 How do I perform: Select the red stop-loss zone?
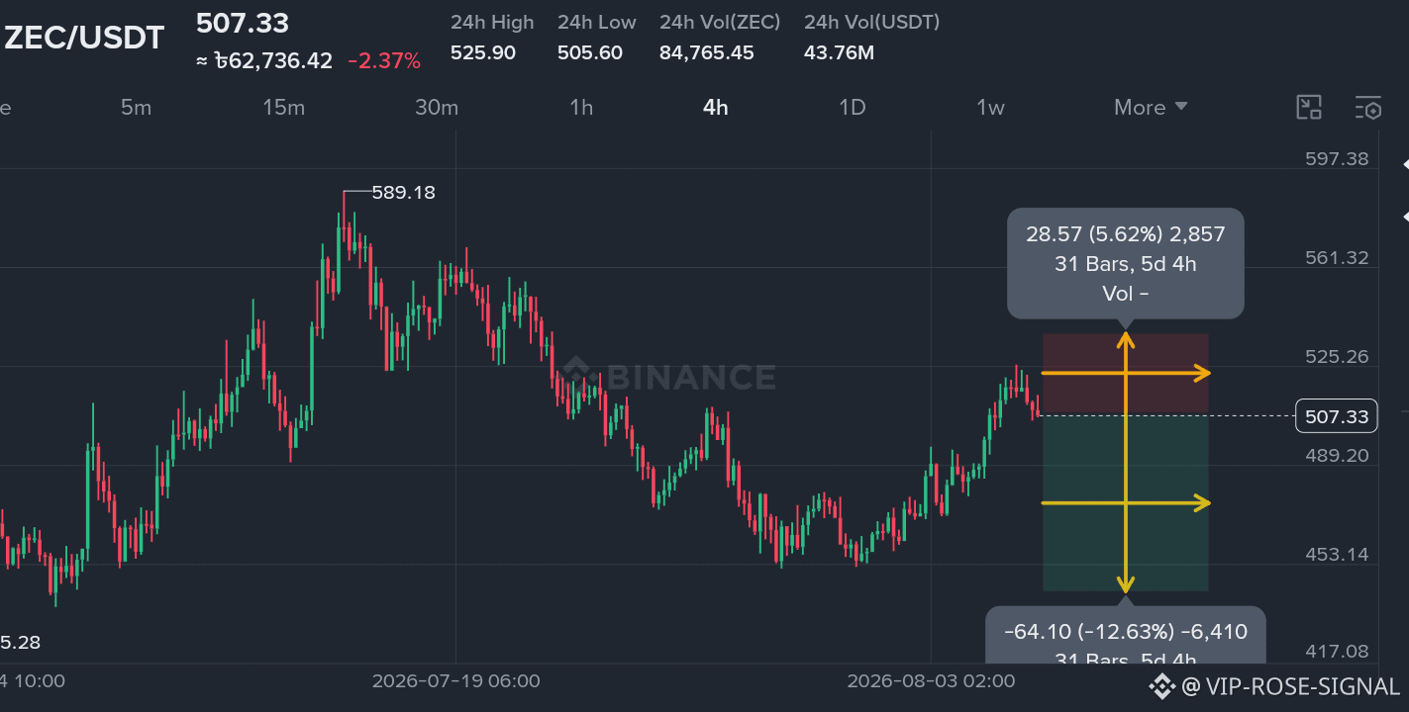click(1126, 374)
